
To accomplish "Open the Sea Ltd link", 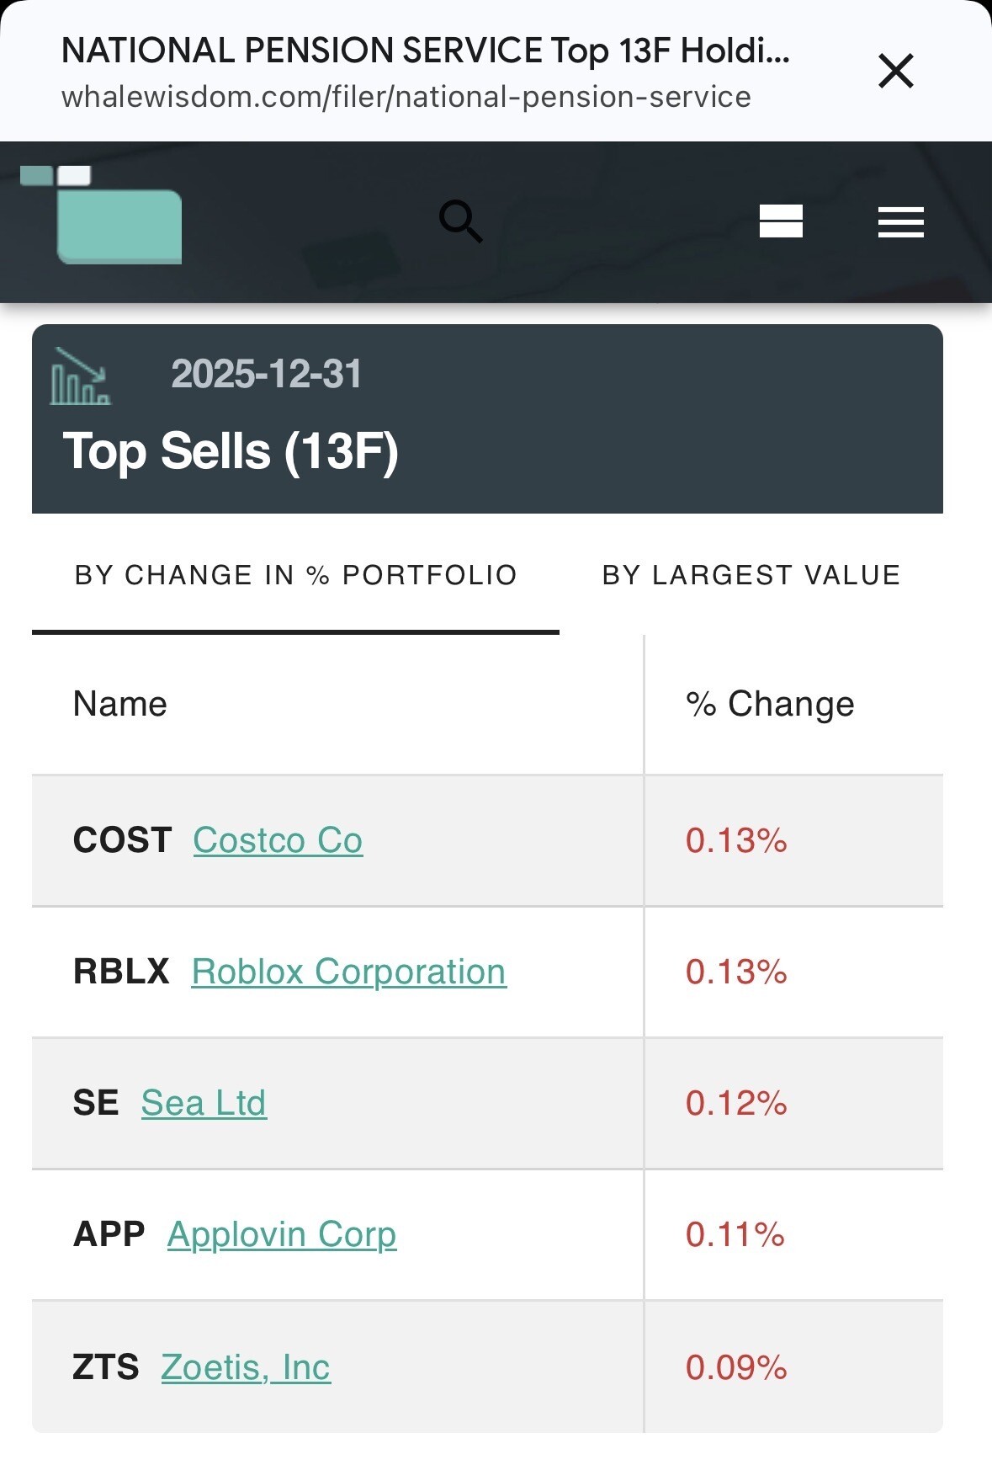I will (204, 1103).
